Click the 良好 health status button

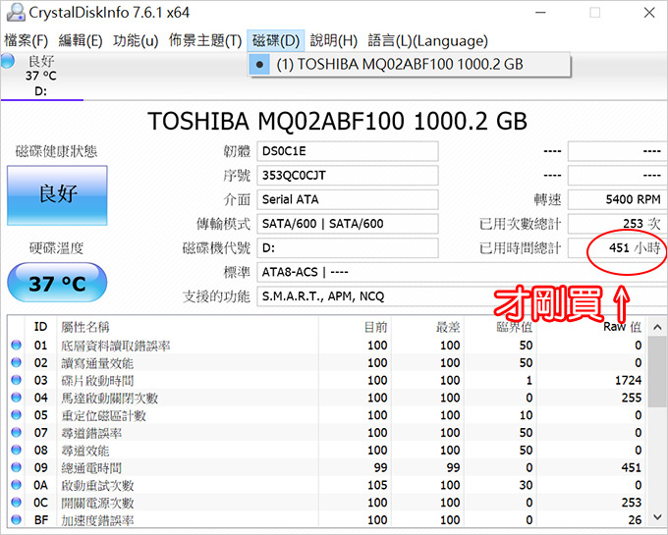pyautogui.click(x=57, y=195)
